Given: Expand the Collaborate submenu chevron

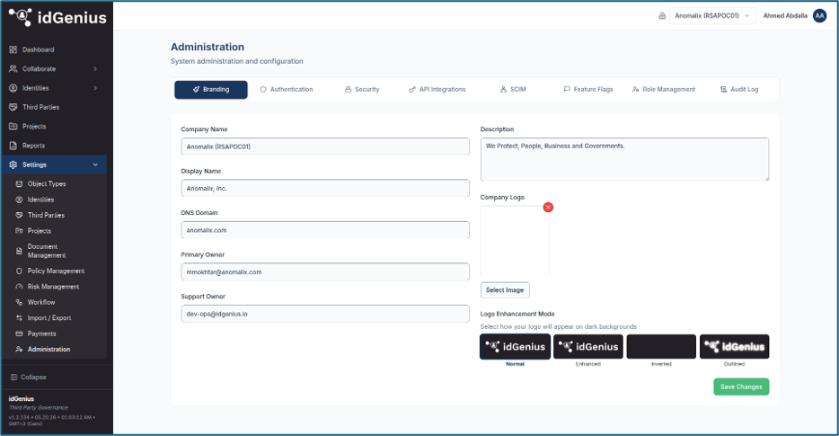Looking at the screenshot, I should pyautogui.click(x=95, y=69).
